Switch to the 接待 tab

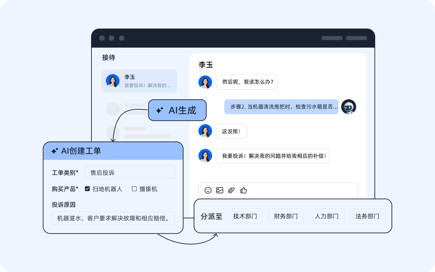coord(107,58)
